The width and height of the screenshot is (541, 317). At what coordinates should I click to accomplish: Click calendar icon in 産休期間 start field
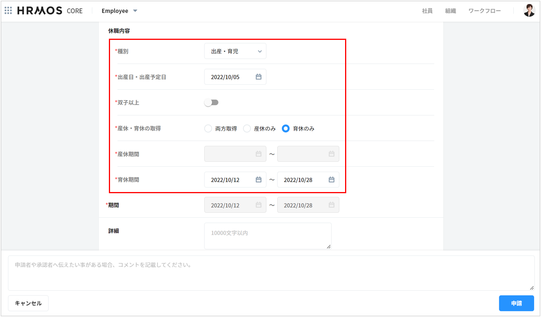[258, 154]
